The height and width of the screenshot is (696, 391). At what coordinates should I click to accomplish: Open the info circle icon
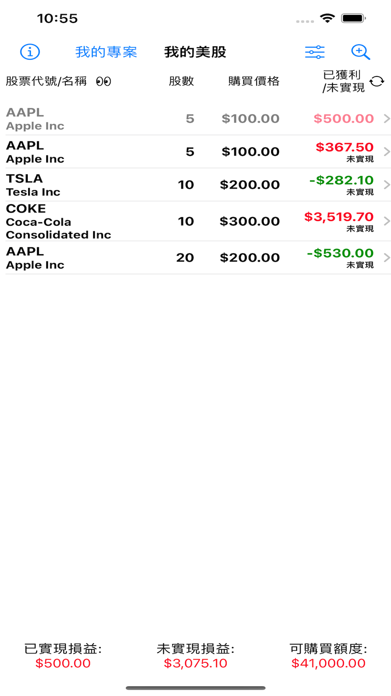[x=30, y=52]
